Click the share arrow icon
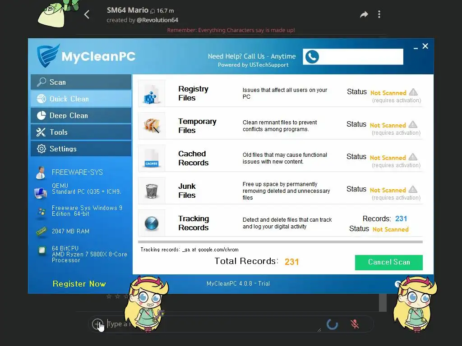This screenshot has width=462, height=346. click(x=364, y=14)
